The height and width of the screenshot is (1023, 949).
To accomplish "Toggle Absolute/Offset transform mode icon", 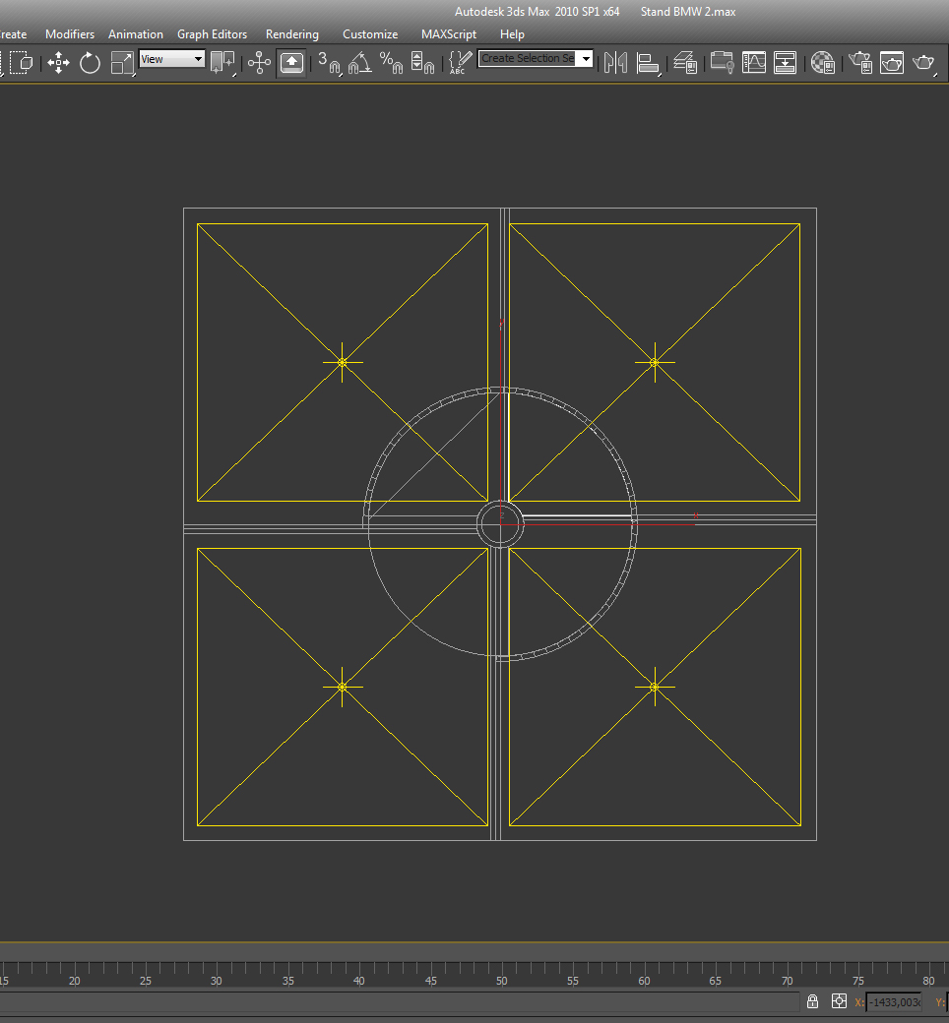I will coord(840,1000).
